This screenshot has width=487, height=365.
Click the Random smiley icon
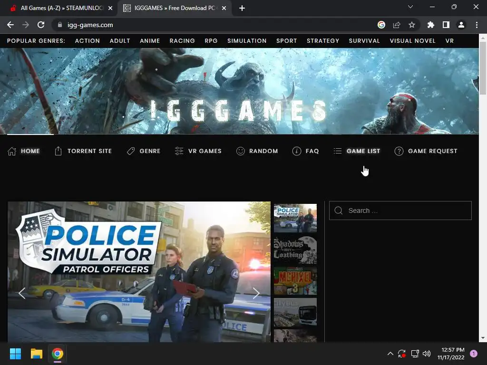tap(240, 151)
